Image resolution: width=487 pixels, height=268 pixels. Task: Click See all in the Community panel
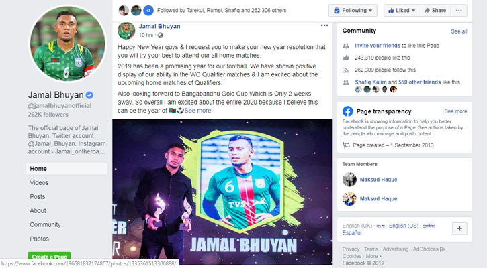[459, 31]
